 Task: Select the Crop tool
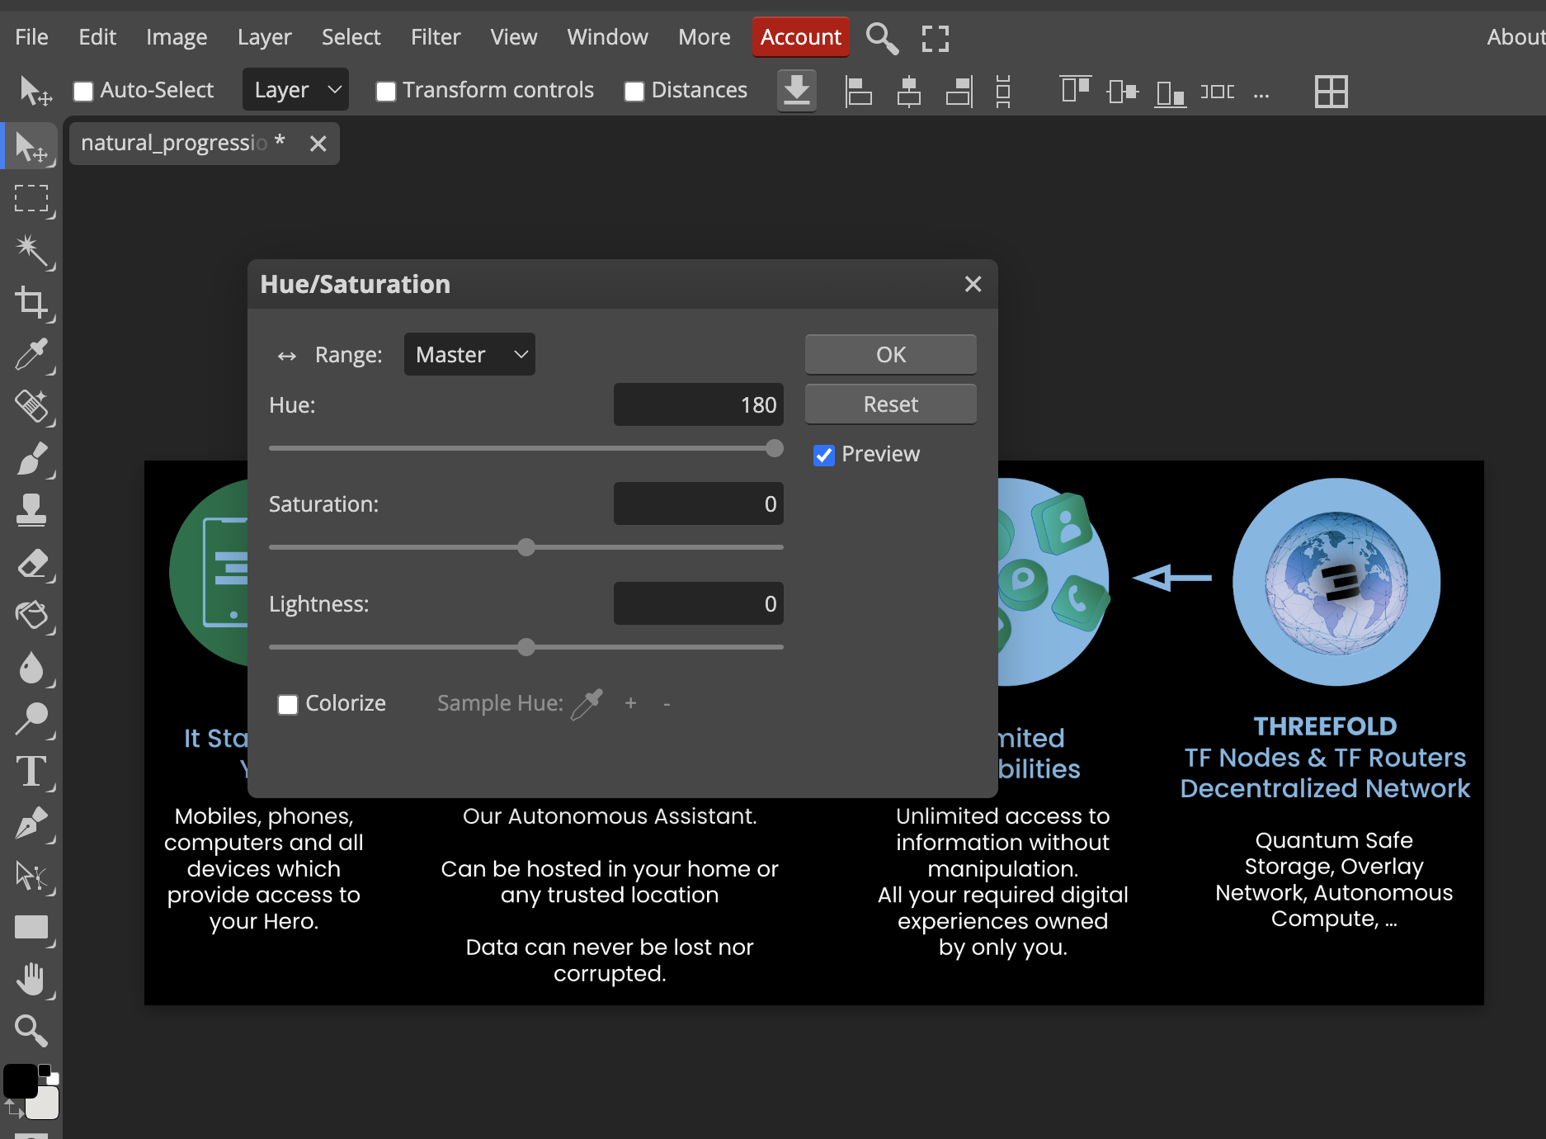(31, 302)
